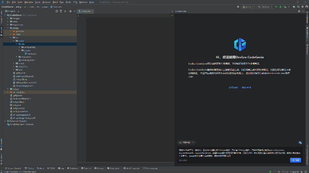This screenshot has height=173, width=309.
Task: Click the DevEco Studio logo icon
Action: click(x=3, y=2)
